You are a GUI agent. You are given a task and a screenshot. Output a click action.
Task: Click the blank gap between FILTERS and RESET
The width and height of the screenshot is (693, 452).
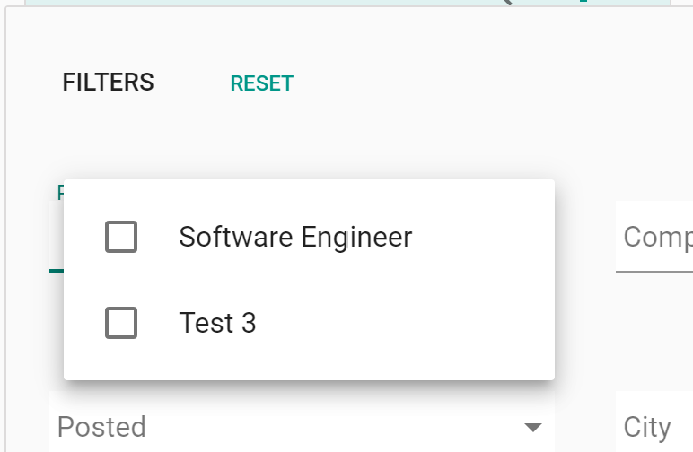coord(192,83)
